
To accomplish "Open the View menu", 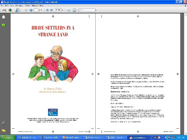I will [x=12, y=6].
